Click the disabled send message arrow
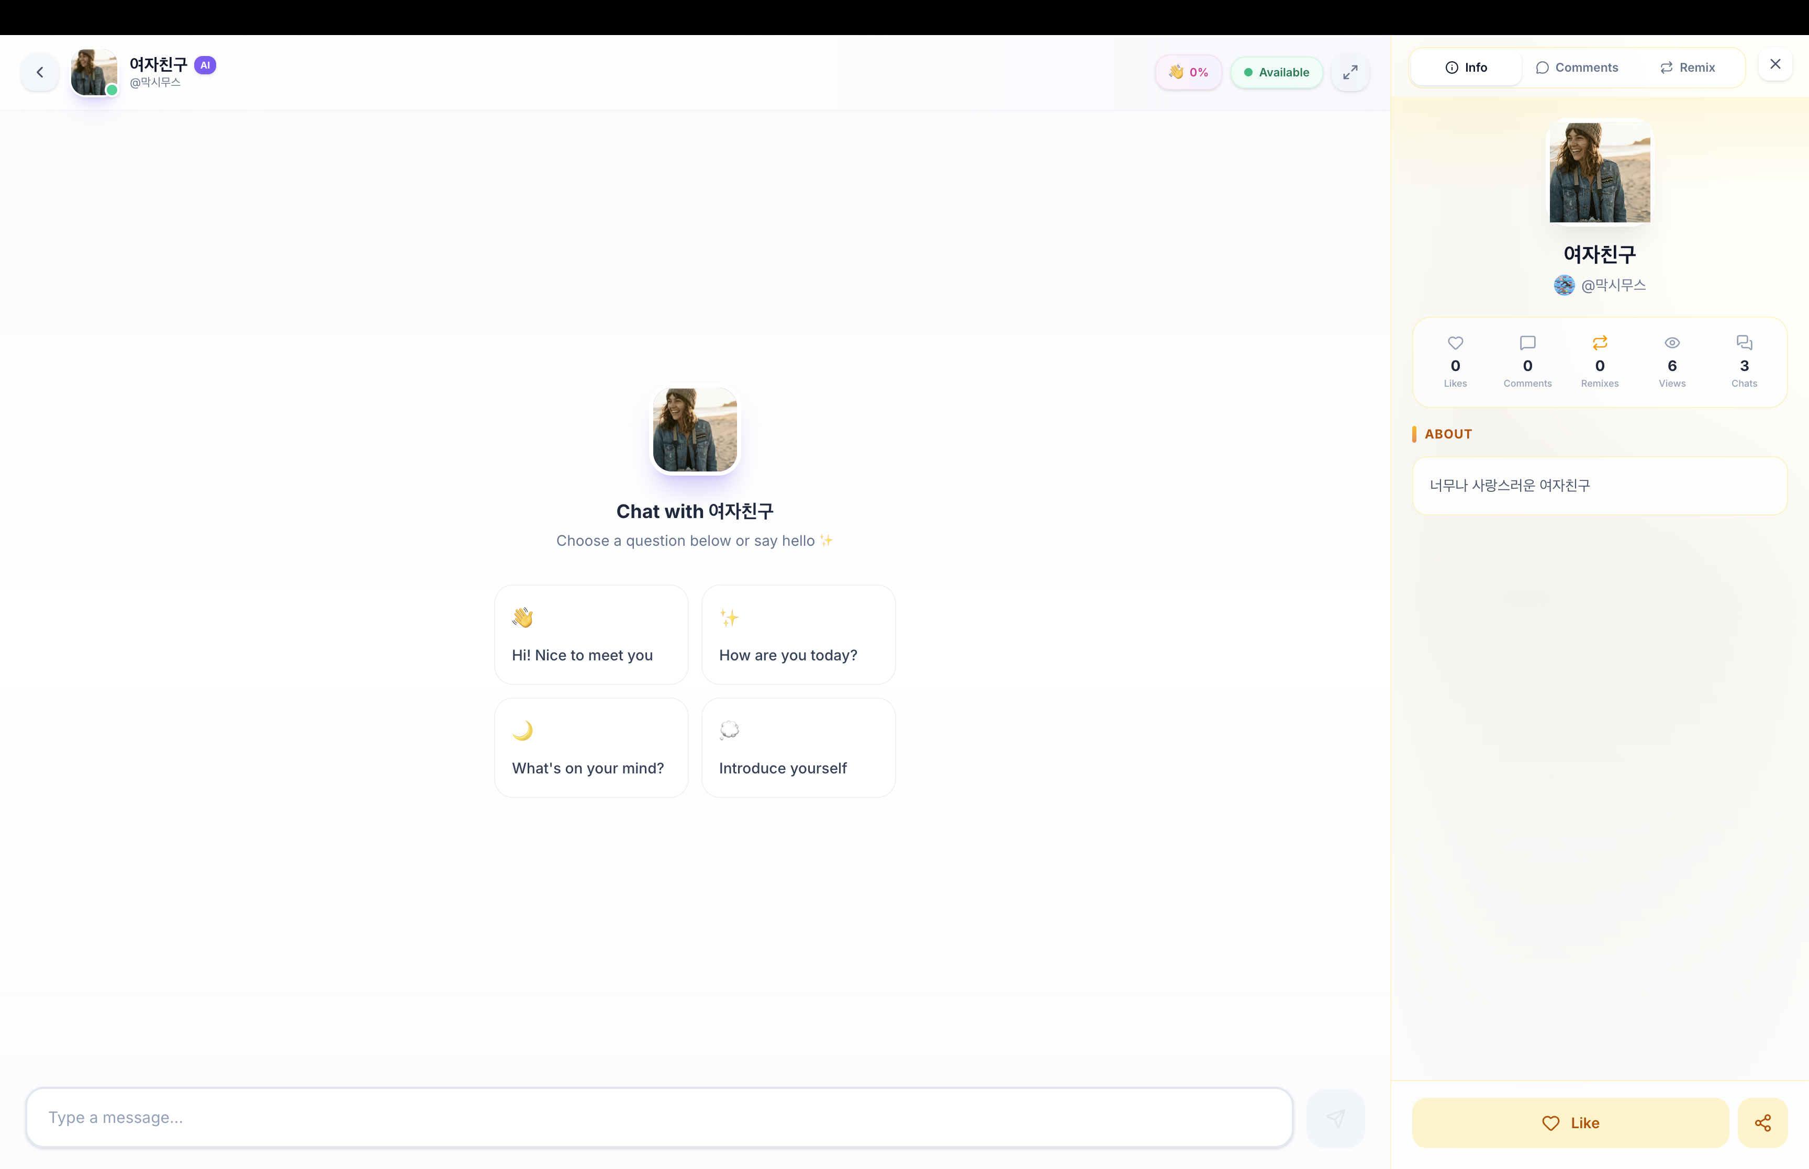1809x1169 pixels. 1335,1117
